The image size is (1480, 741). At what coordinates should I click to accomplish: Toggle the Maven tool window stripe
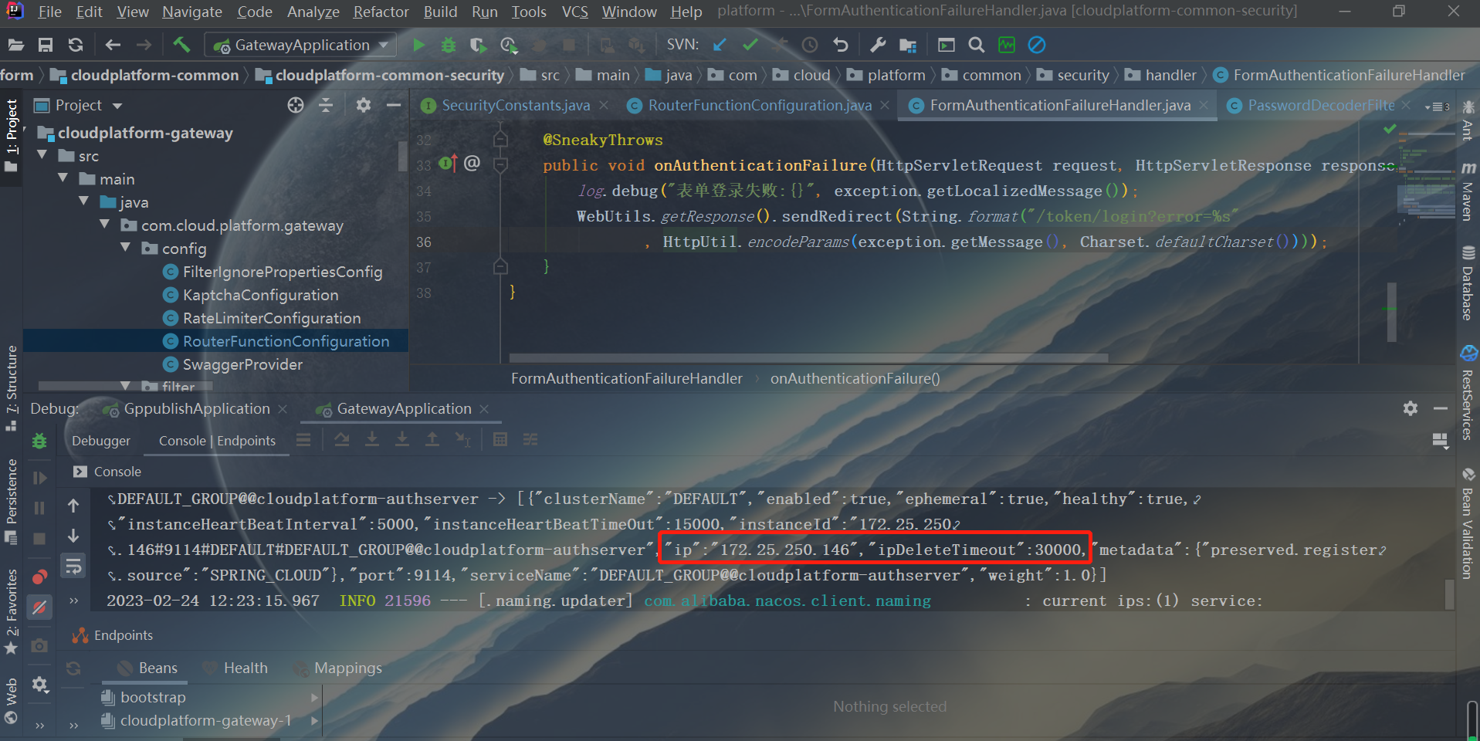[1468, 192]
